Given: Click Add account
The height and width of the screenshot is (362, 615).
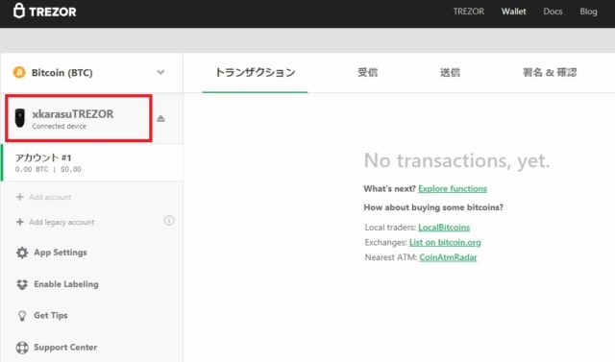Looking at the screenshot, I should (x=50, y=197).
